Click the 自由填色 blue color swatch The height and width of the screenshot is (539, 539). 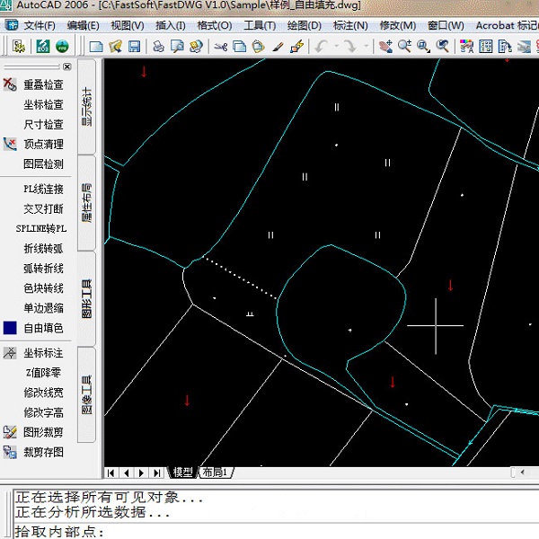pos(10,329)
